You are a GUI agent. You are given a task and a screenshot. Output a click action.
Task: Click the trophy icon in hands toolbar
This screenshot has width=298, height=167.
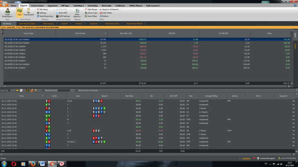pyautogui.click(x=36, y=90)
